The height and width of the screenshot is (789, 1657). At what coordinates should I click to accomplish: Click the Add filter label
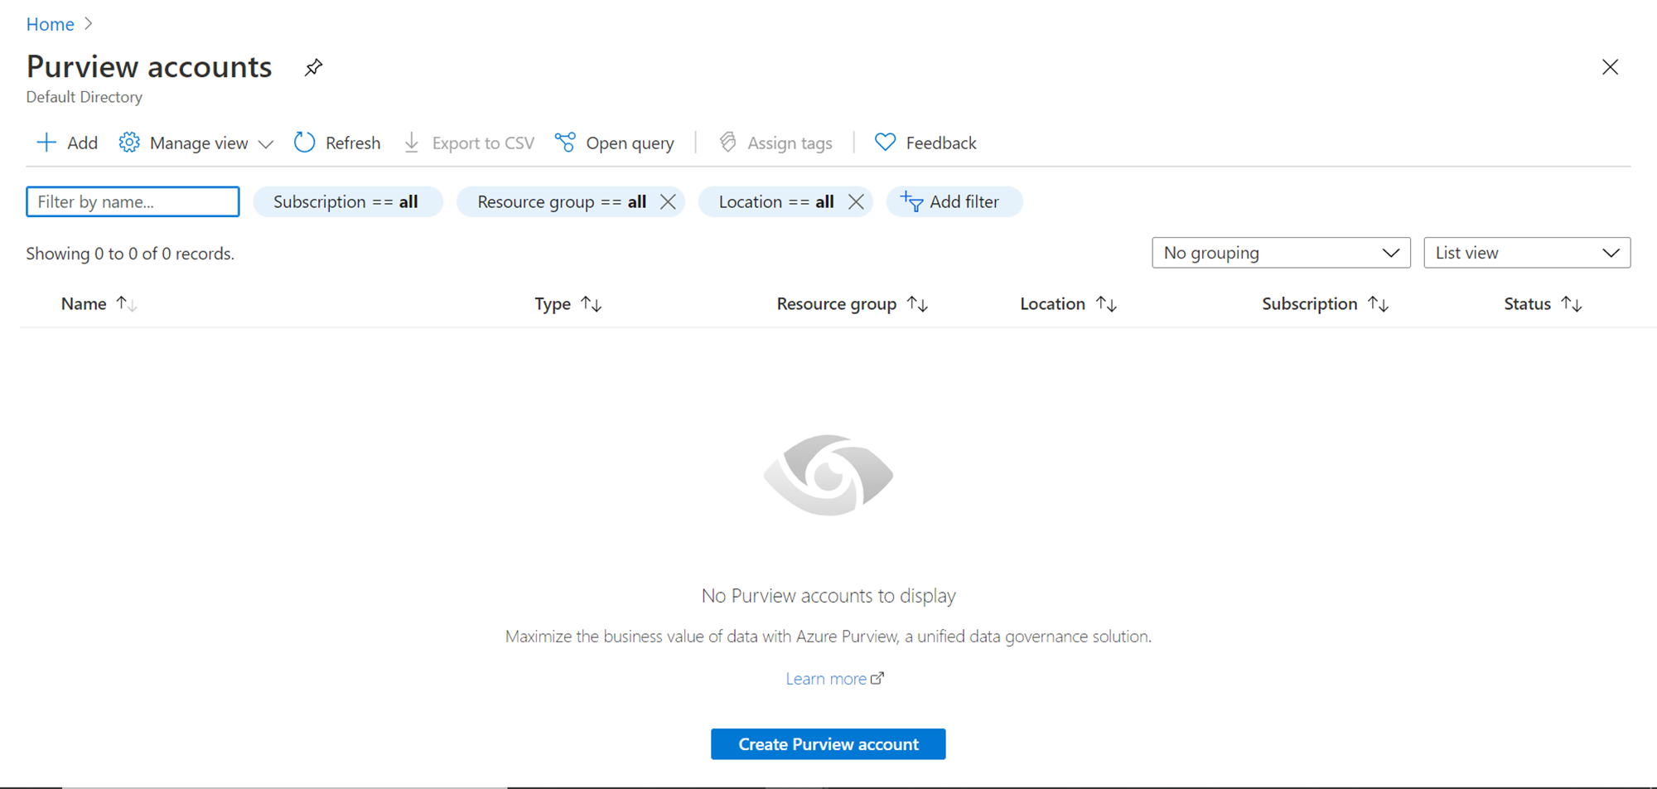pos(964,201)
